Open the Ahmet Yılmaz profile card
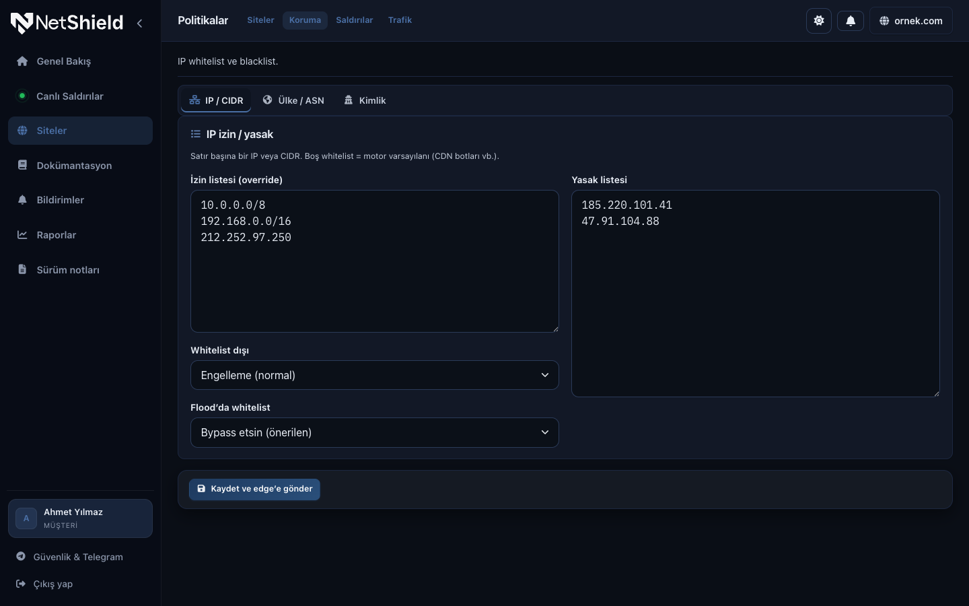This screenshot has width=969, height=606. coord(80,518)
